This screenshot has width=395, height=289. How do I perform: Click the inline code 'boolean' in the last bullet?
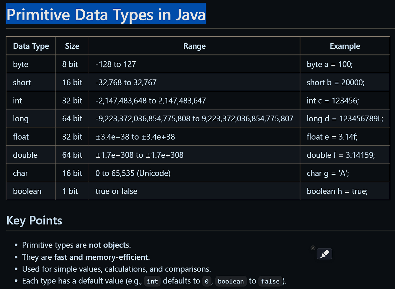tap(231, 281)
